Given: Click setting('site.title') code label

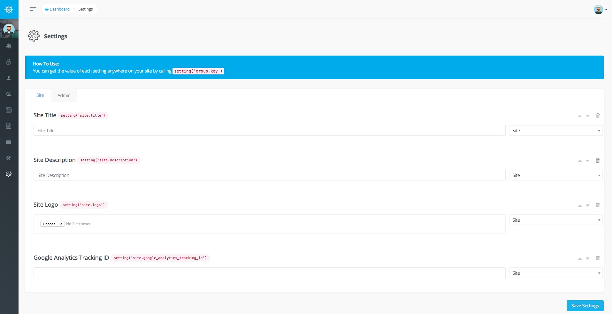Looking at the screenshot, I should point(83,115).
